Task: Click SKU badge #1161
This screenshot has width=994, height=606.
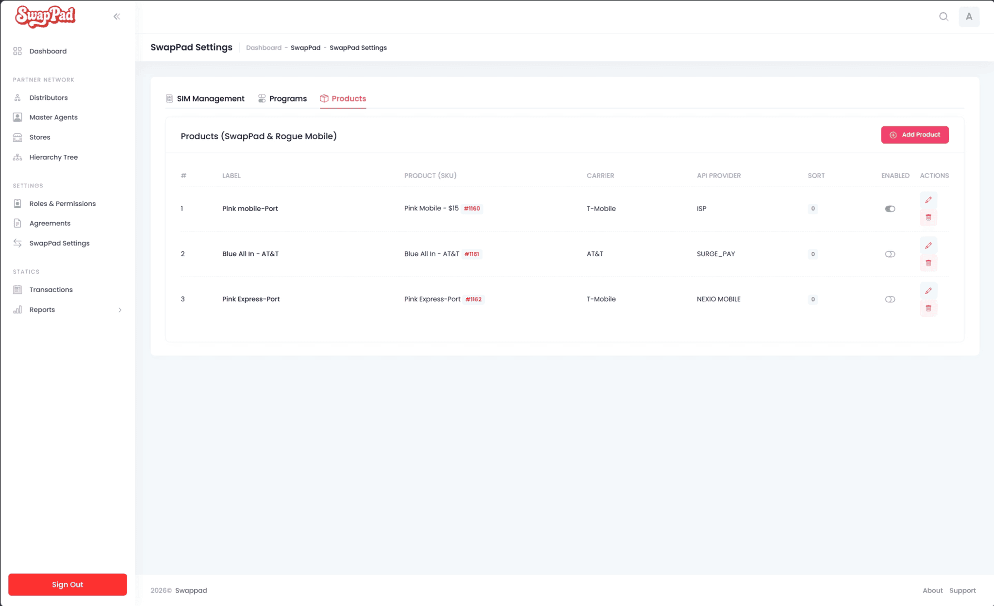Action: click(472, 254)
